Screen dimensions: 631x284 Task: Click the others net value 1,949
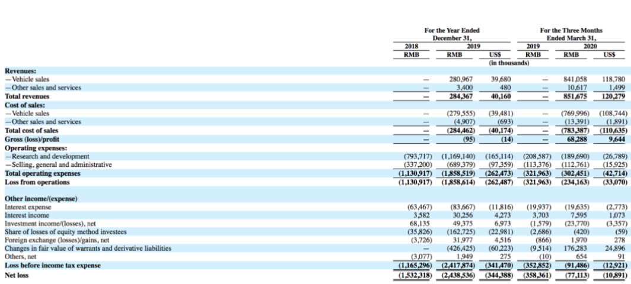tap(465, 257)
